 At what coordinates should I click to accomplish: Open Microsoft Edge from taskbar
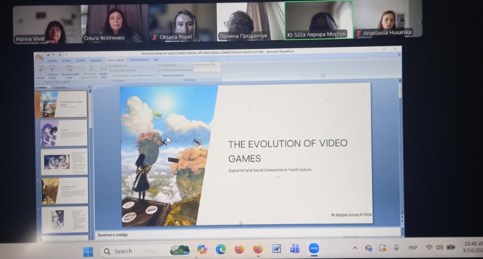tap(220, 249)
